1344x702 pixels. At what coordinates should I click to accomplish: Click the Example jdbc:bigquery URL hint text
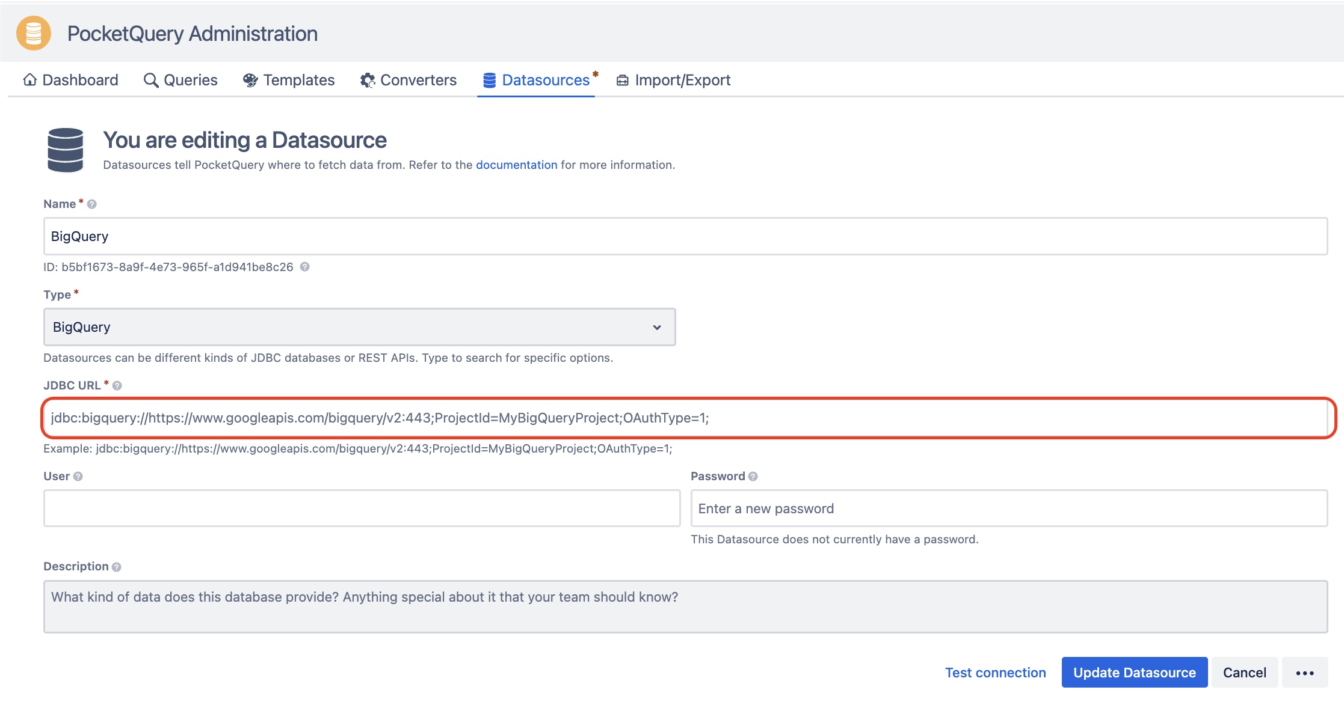[x=358, y=448]
